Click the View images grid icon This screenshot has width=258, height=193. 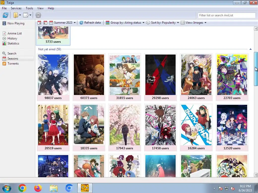(x=183, y=23)
